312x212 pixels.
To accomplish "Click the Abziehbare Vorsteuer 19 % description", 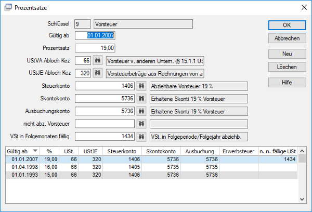I will 199,86.
